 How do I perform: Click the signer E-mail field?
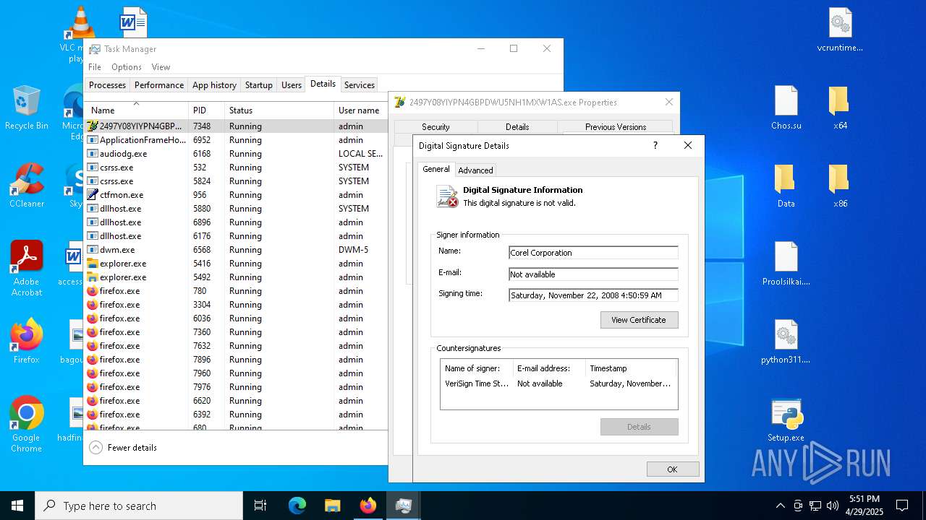pyautogui.click(x=593, y=274)
